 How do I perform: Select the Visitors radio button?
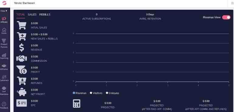pyautogui.click(x=91, y=93)
